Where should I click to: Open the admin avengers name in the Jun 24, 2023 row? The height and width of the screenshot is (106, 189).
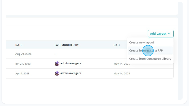coord(71,63)
